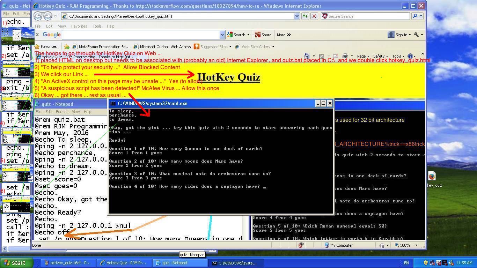Open the command bar Tools dropdown
Screen dimensions: 477x268
coord(398,56)
